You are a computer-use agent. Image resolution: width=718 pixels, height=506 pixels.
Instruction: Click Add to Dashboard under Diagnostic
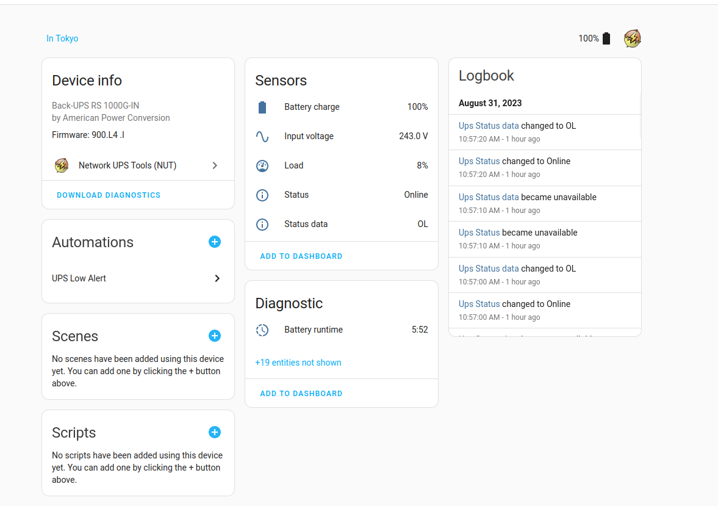pos(301,394)
